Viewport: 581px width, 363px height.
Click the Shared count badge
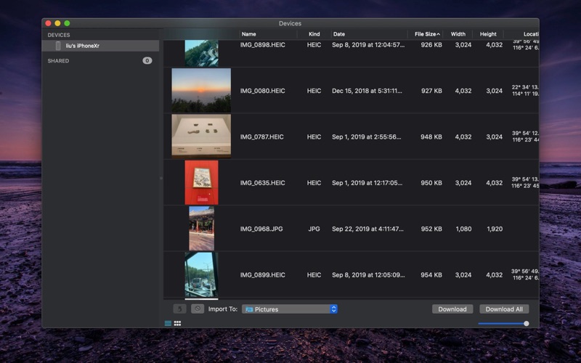[x=147, y=61]
